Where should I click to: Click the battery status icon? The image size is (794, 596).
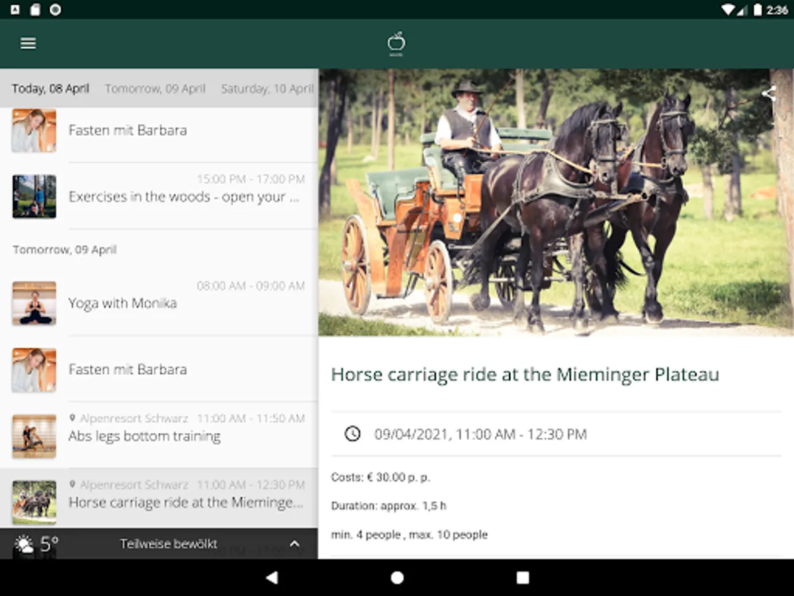click(x=758, y=10)
